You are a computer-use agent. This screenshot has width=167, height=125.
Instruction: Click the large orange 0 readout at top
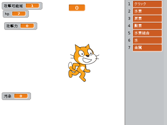(77, 8)
